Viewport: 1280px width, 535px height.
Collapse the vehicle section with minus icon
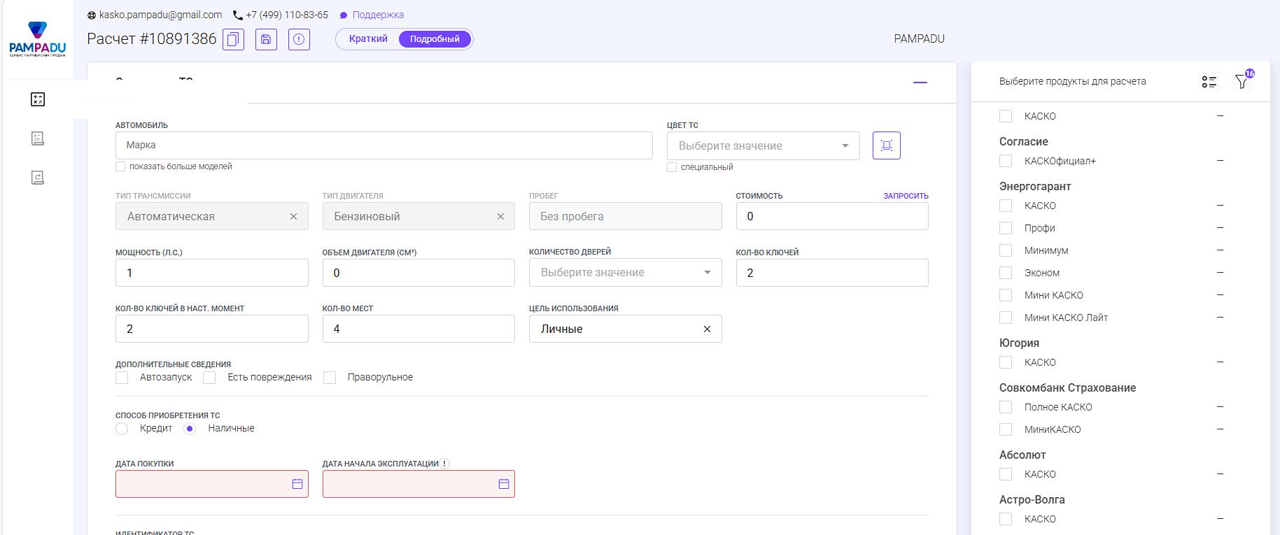click(x=920, y=83)
